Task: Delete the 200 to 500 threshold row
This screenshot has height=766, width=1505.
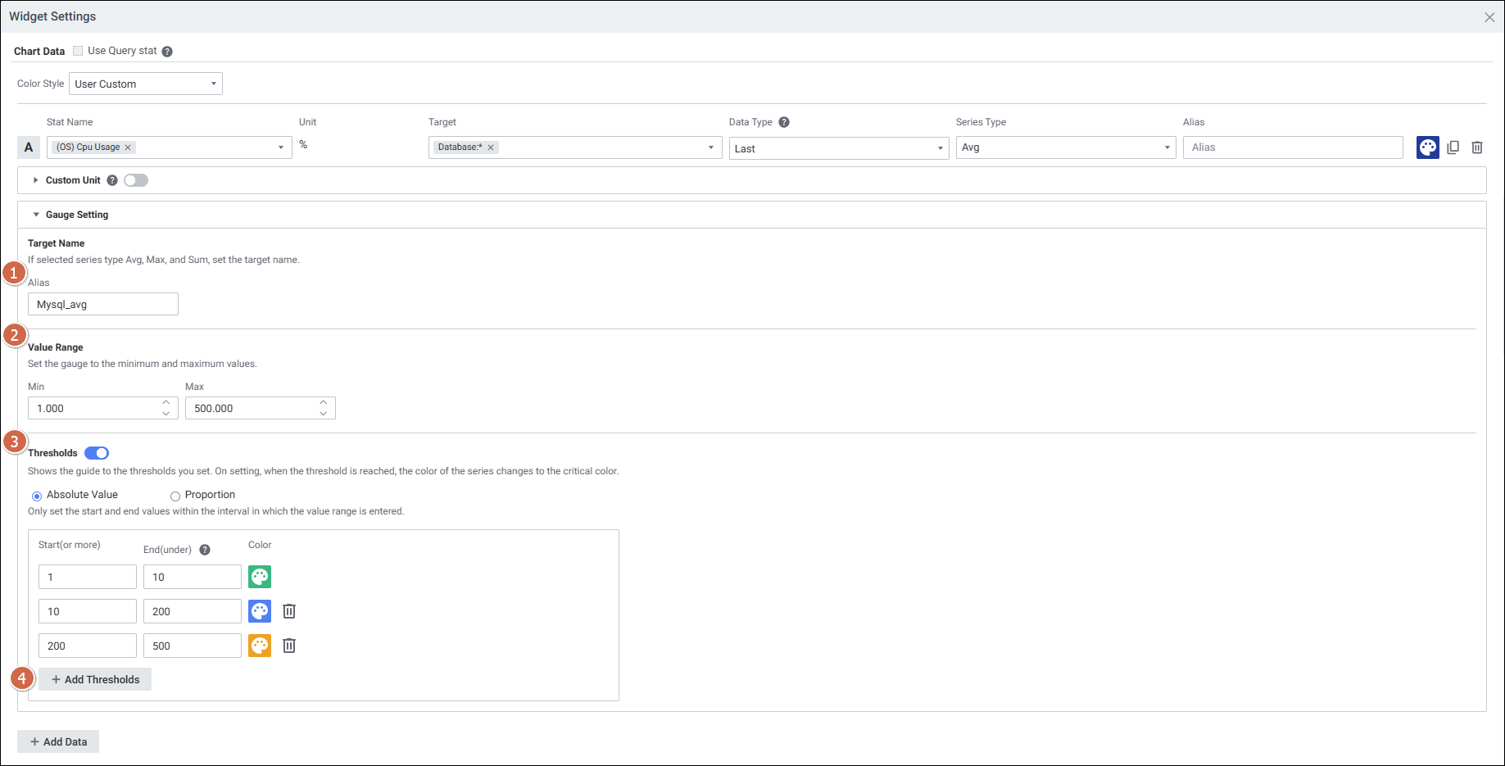Action: (x=289, y=646)
